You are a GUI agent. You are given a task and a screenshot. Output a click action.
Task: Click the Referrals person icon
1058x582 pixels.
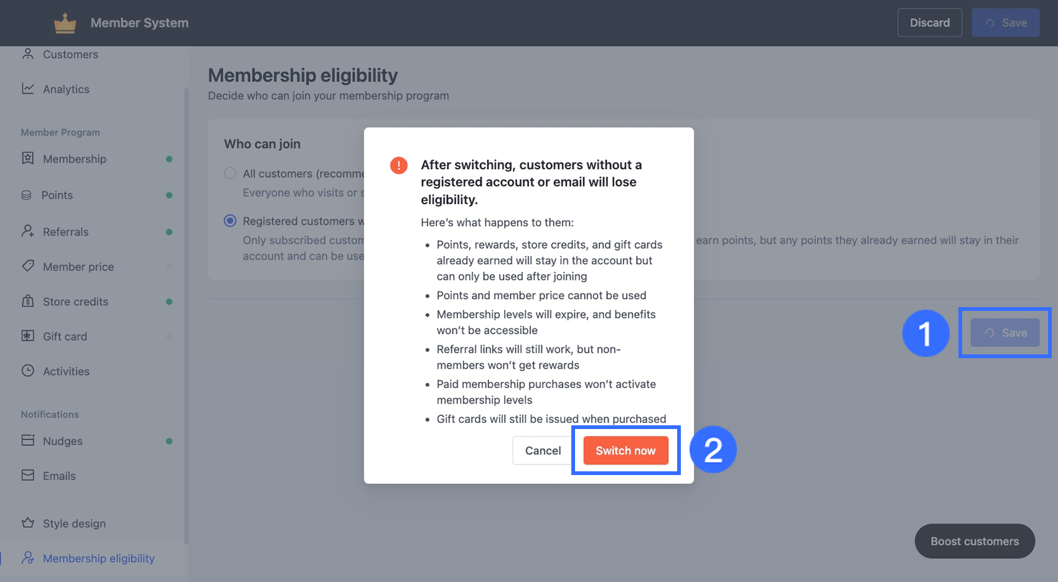[x=28, y=231]
